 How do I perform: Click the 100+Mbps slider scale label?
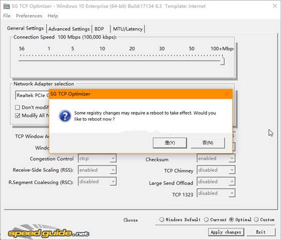tap(222, 49)
